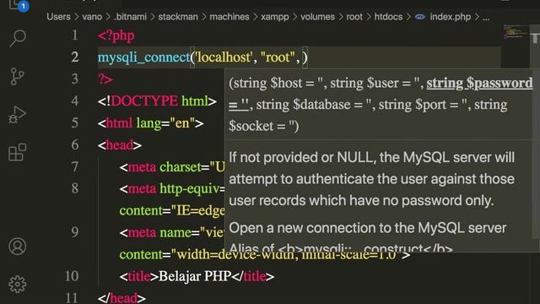
Task: Click the "root" string argument
Action: [x=278, y=57]
